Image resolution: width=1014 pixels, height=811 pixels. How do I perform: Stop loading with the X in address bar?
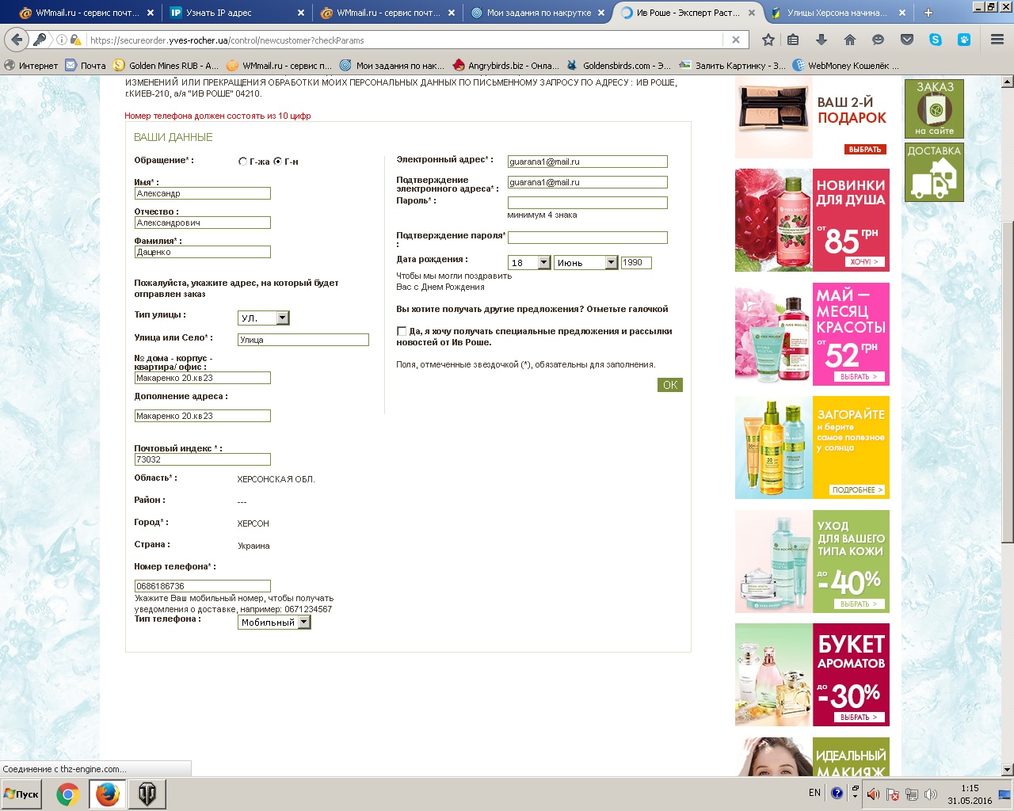point(736,40)
